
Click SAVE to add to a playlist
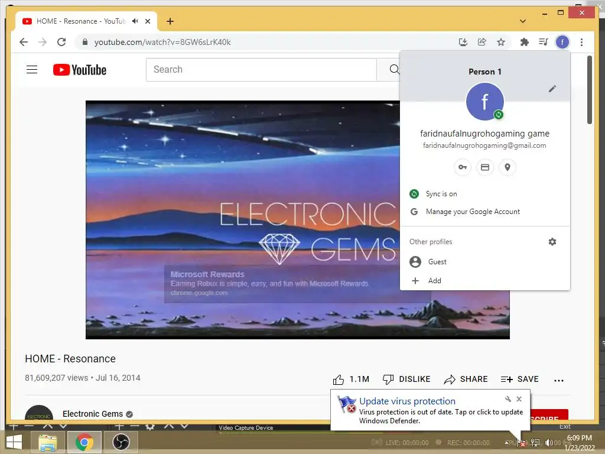pos(519,380)
